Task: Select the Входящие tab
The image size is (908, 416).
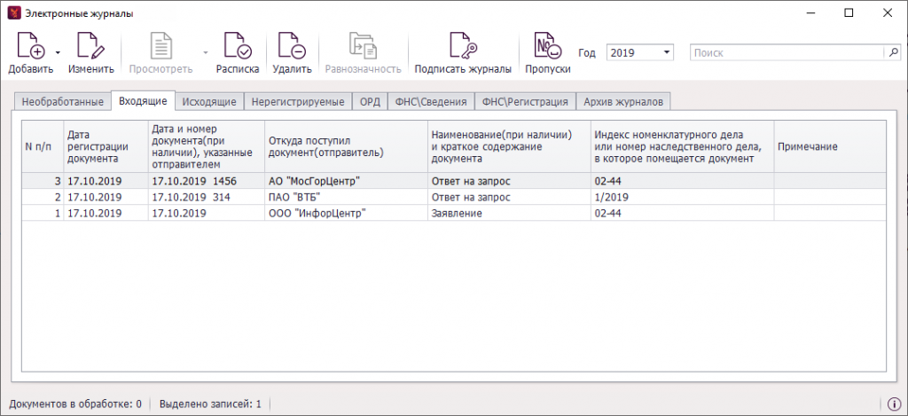Action: click(143, 101)
